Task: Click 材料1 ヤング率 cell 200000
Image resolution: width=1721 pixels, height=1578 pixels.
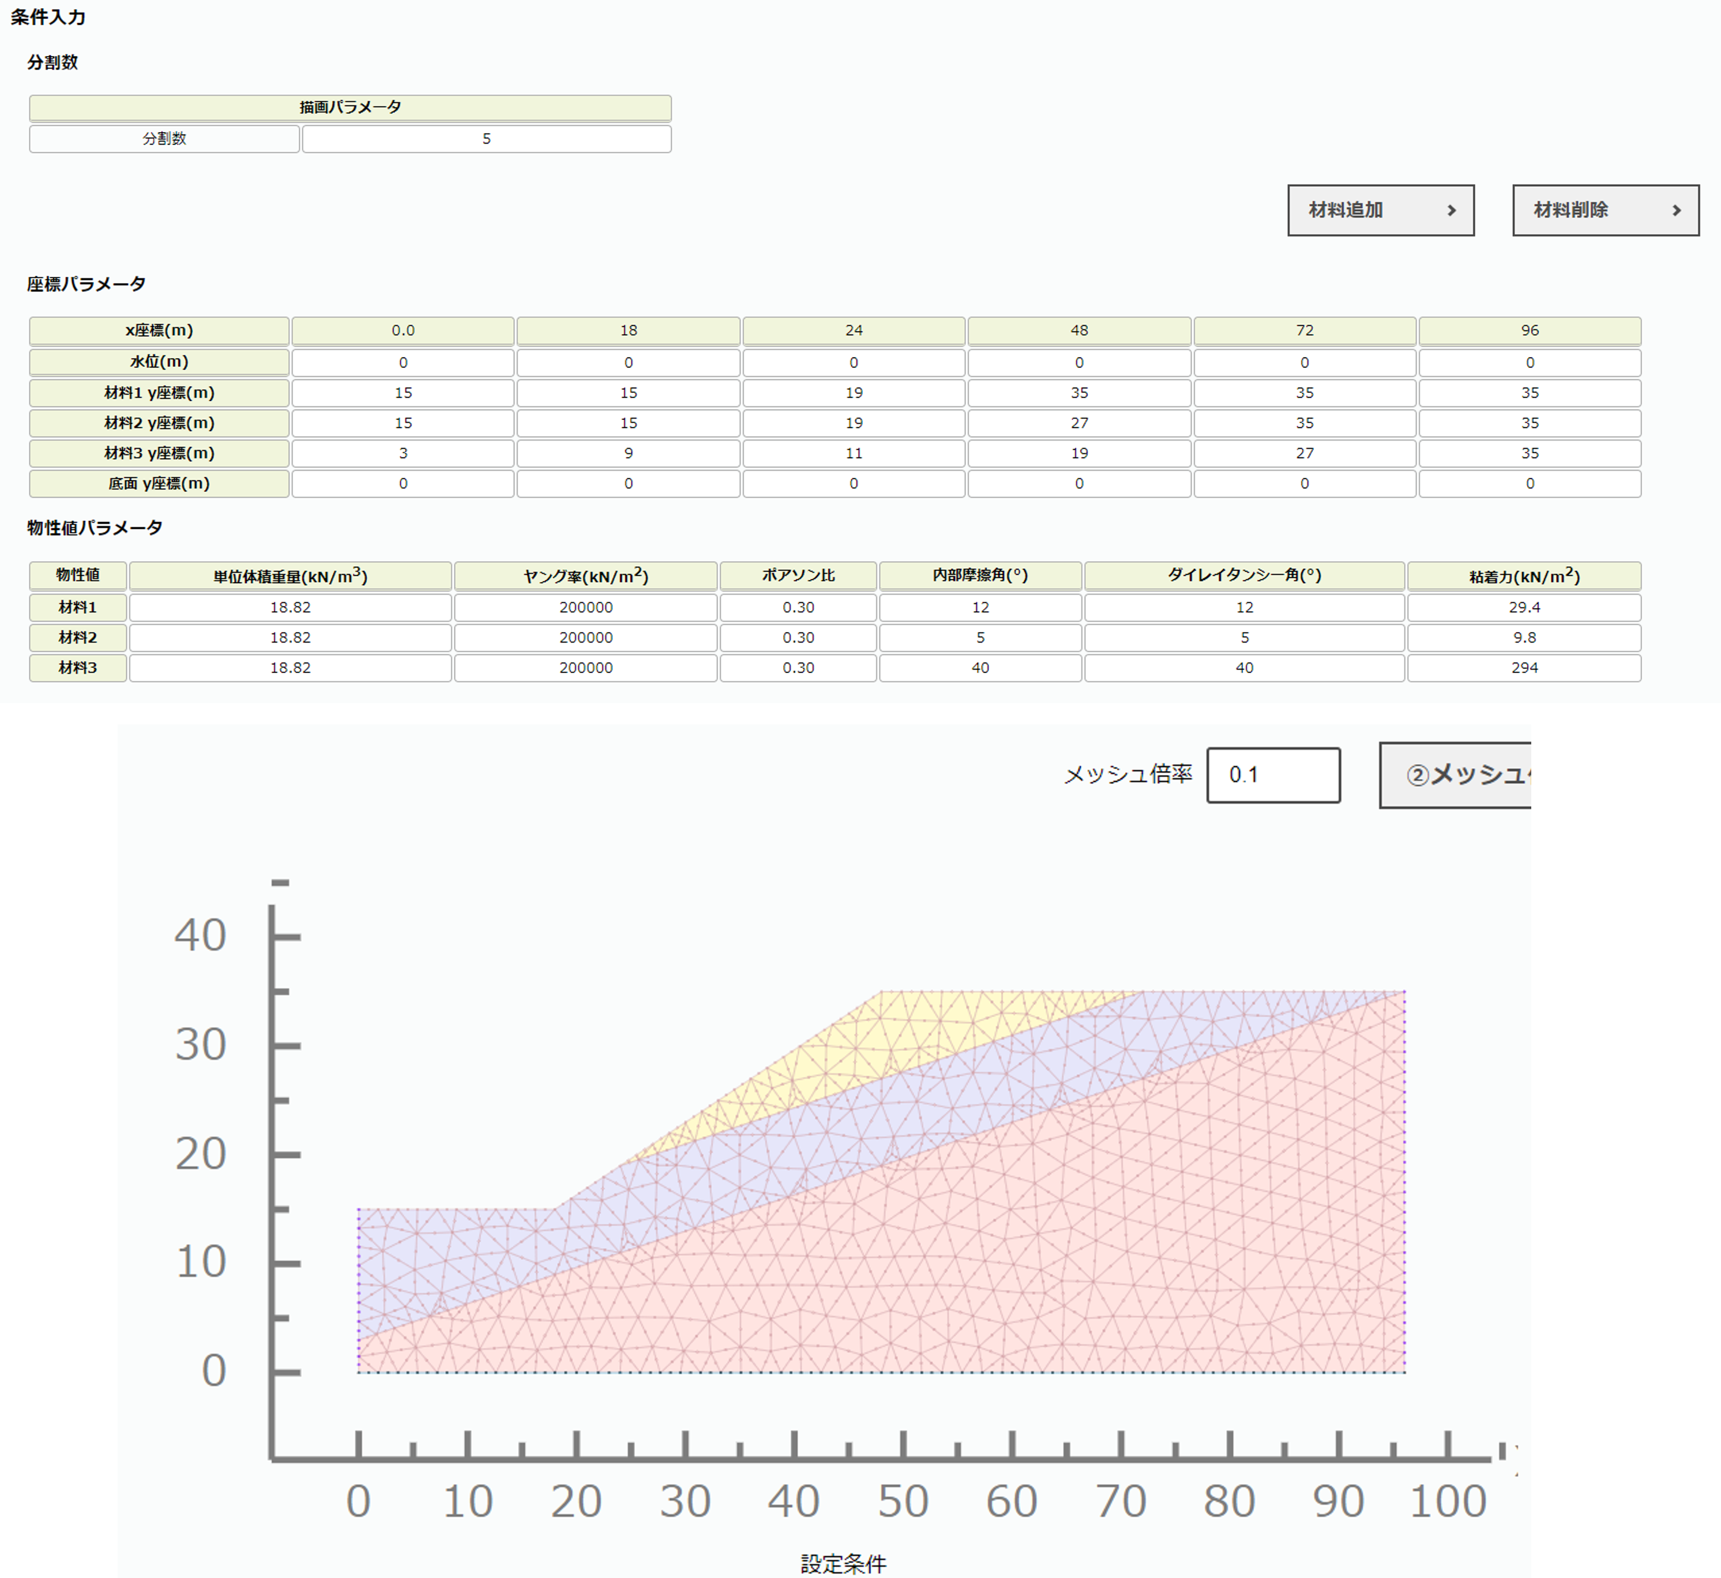Action: (x=585, y=607)
